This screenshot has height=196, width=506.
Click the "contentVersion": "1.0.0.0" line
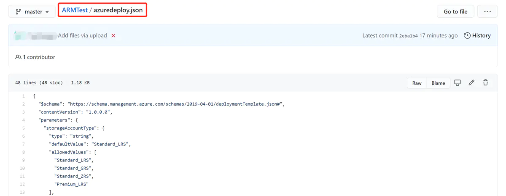click(76, 112)
